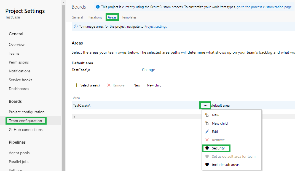Click the Change link for default area
Screen dimensions: 295x171
click(148, 70)
